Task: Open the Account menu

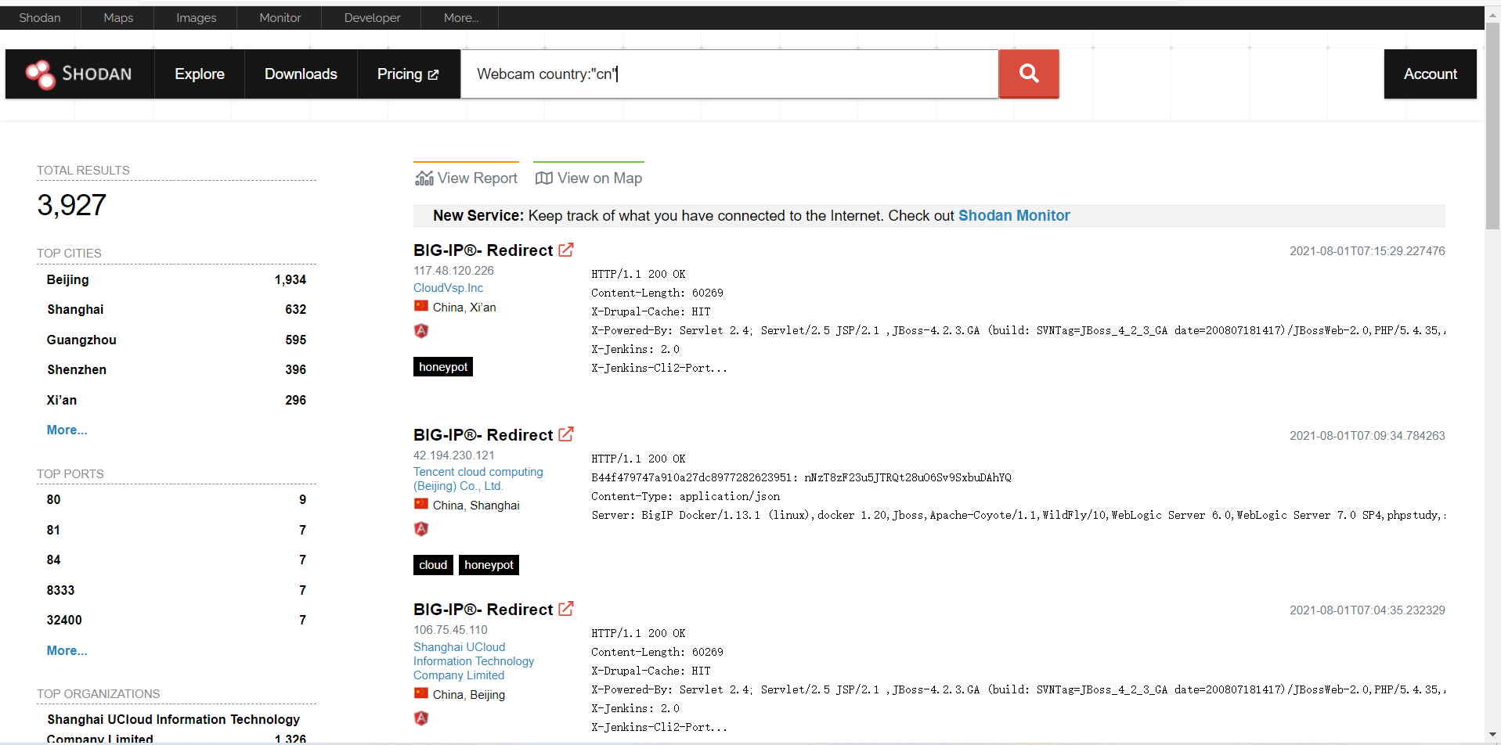Action: coord(1430,74)
